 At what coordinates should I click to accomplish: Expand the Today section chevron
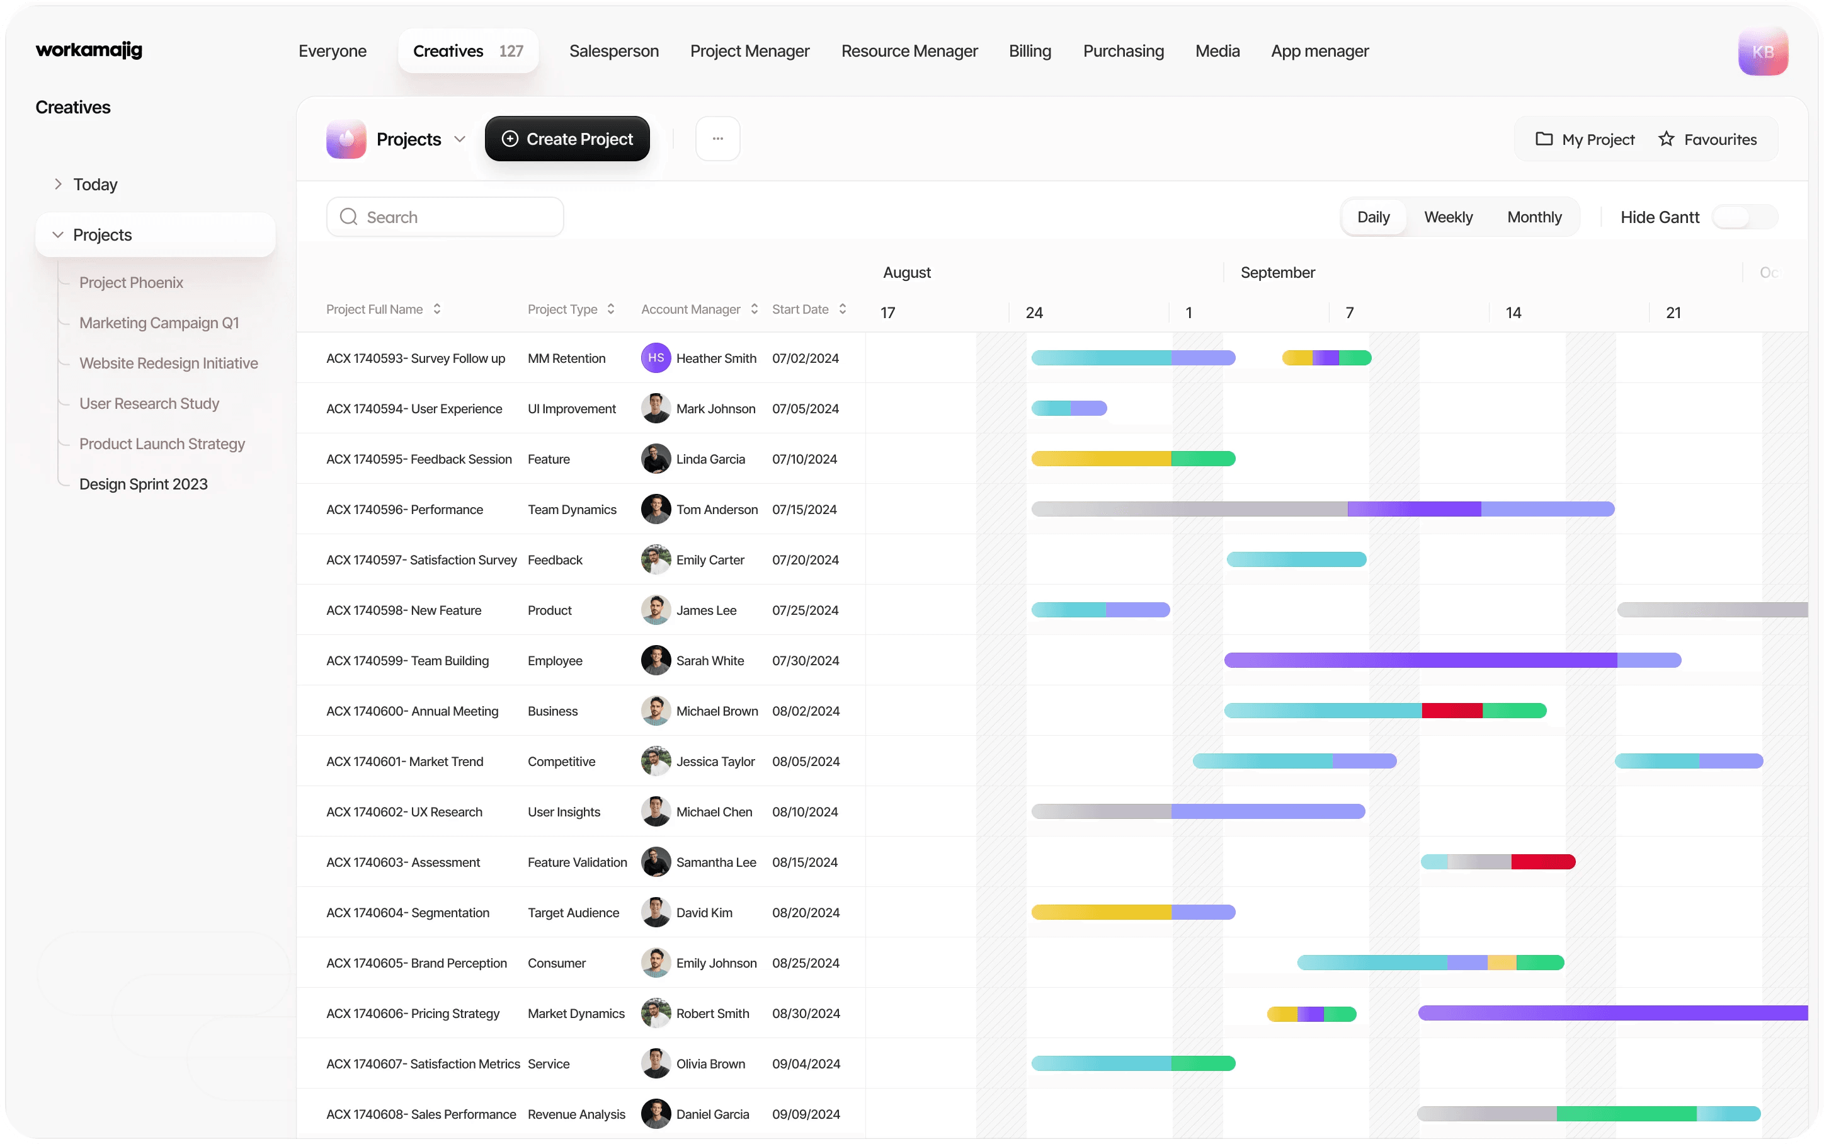(57, 184)
